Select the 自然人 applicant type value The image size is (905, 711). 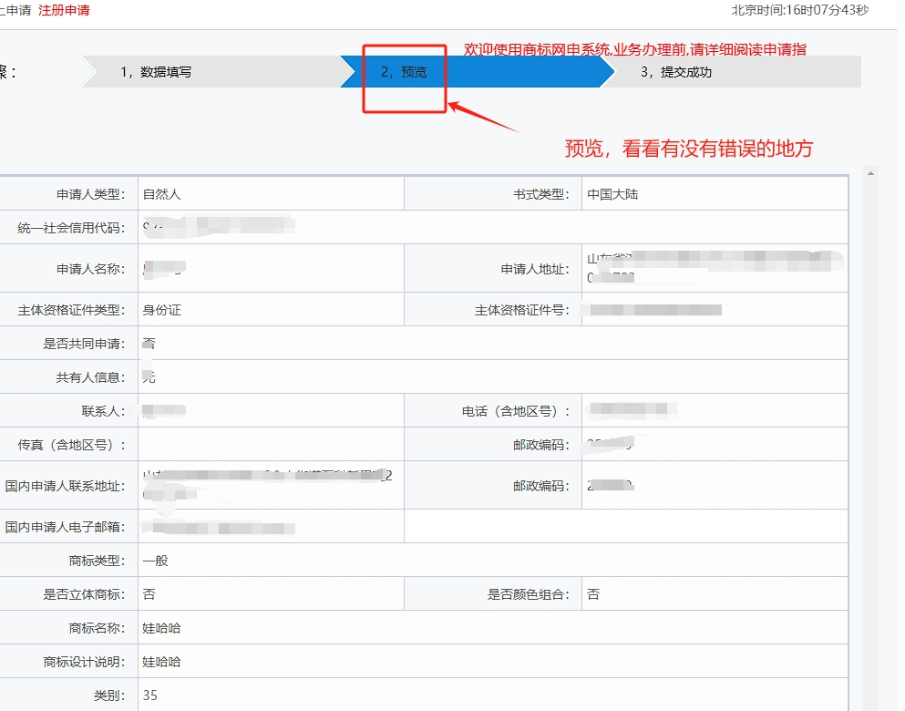point(162,194)
